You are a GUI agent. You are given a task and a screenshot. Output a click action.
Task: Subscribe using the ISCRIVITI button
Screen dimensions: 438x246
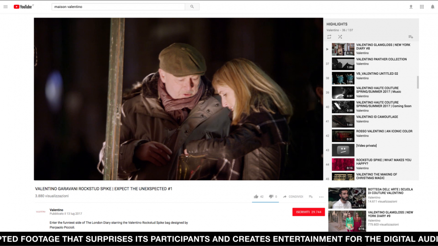tap(308, 212)
